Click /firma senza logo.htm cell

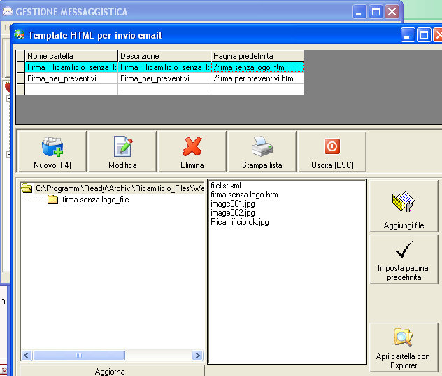tap(257, 67)
